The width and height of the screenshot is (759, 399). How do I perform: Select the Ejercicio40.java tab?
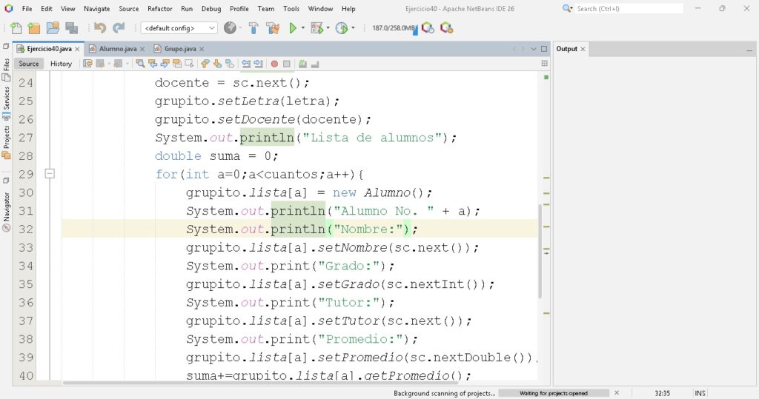click(x=49, y=49)
